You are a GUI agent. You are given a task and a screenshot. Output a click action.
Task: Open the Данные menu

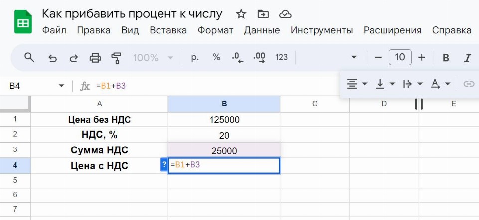262,30
